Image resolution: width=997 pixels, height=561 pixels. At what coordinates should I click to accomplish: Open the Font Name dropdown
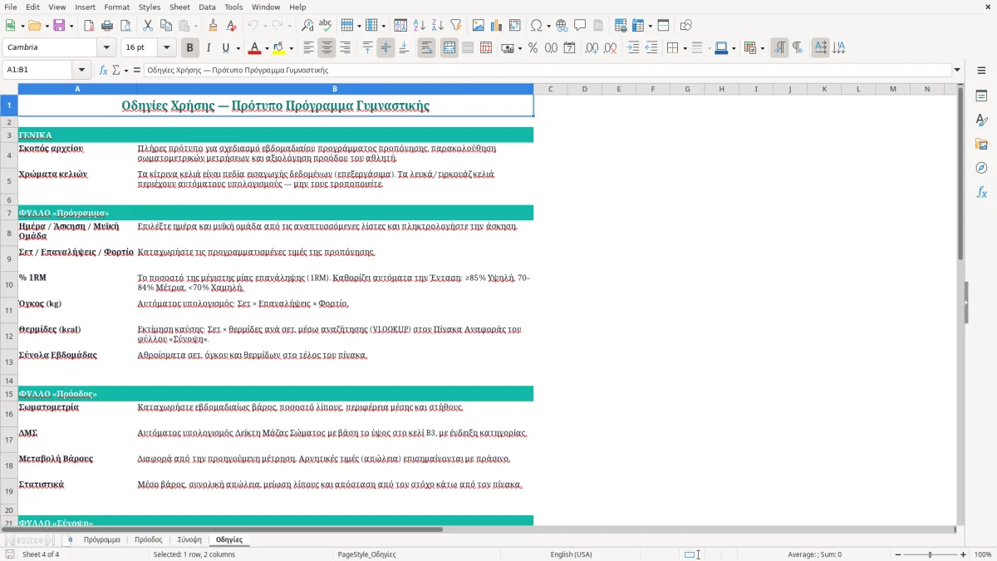tap(106, 48)
